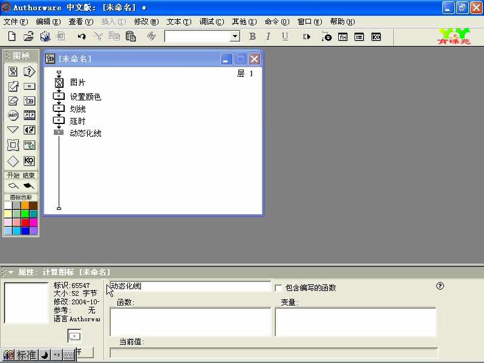The image size is (484, 363).
Task: Select the Navigate icon in the palette
Action: pos(13,129)
